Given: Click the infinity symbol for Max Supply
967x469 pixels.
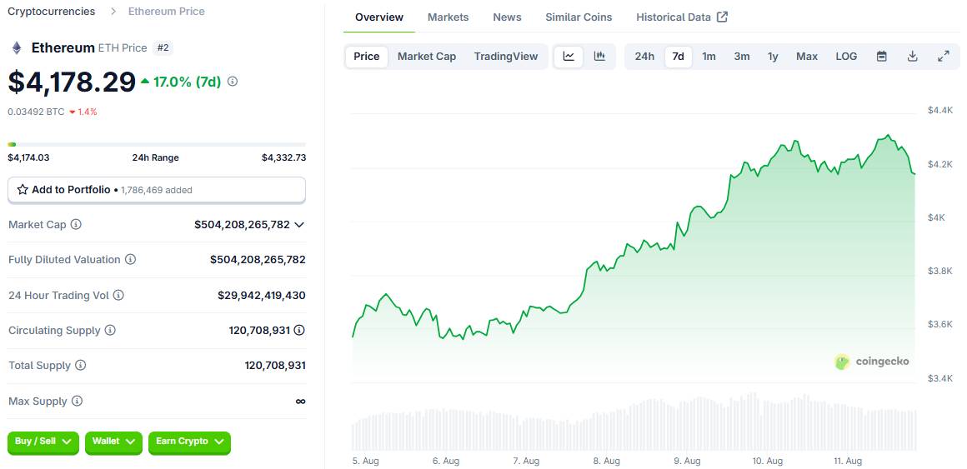Looking at the screenshot, I should pyautogui.click(x=300, y=402).
